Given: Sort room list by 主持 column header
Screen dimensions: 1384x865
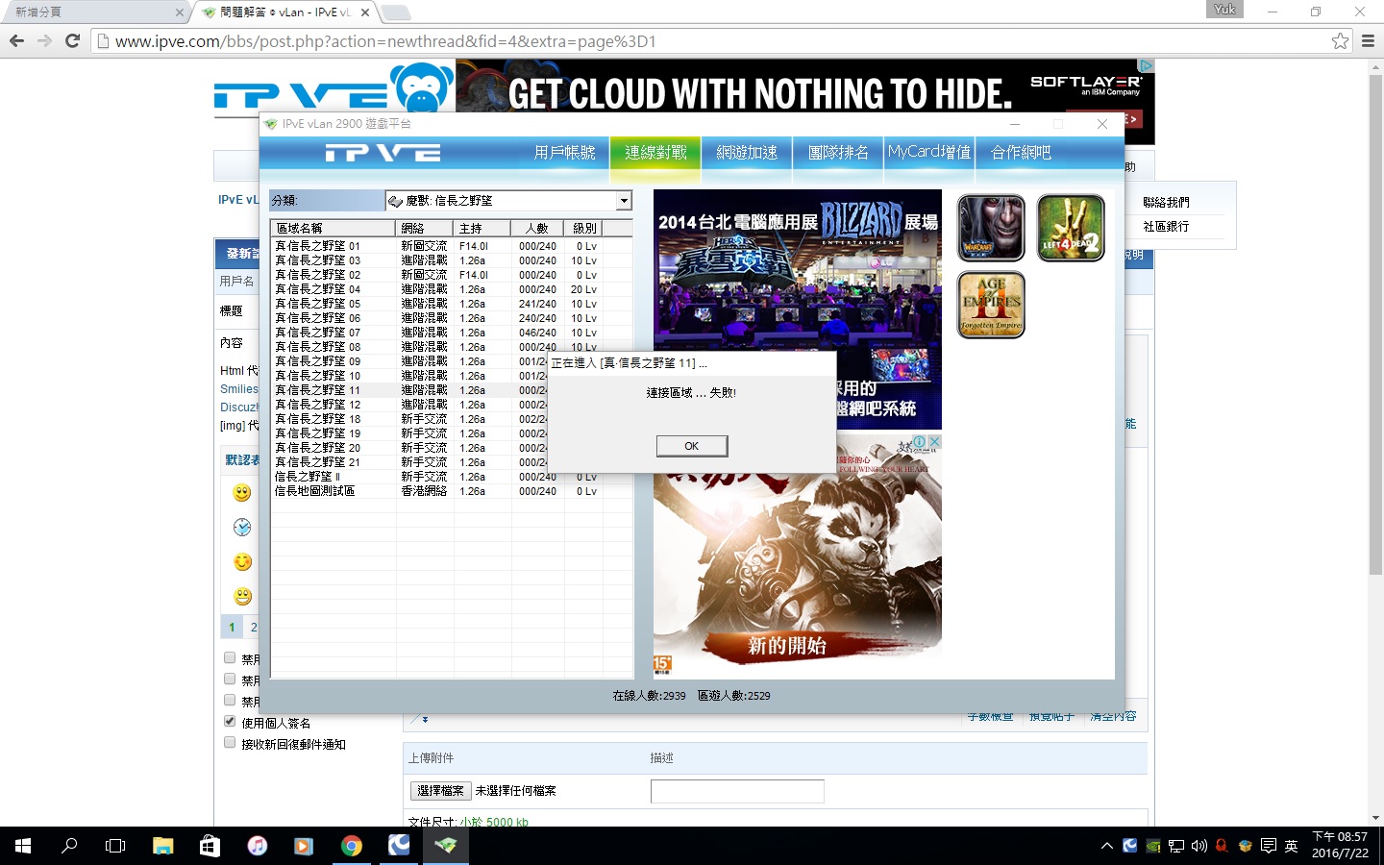Looking at the screenshot, I should [x=482, y=229].
